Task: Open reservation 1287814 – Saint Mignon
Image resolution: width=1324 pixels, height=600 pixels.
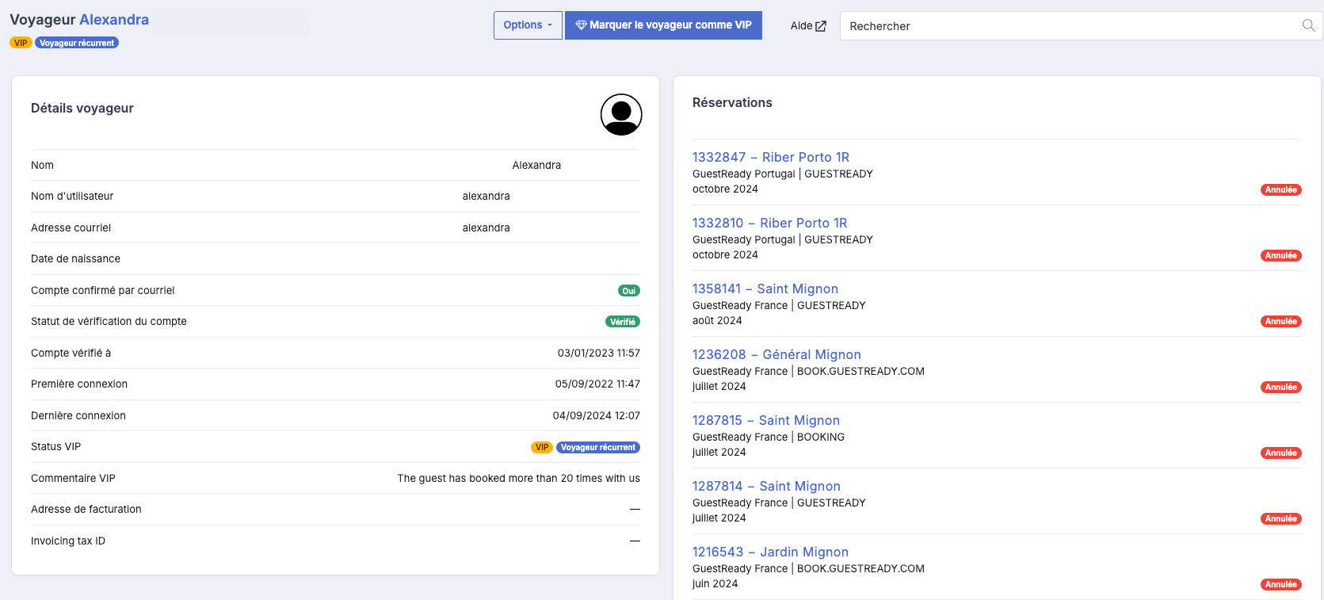Action: [x=766, y=486]
